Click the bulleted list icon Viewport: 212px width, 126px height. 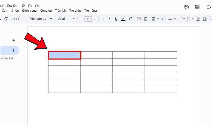pyautogui.click(x=179, y=19)
